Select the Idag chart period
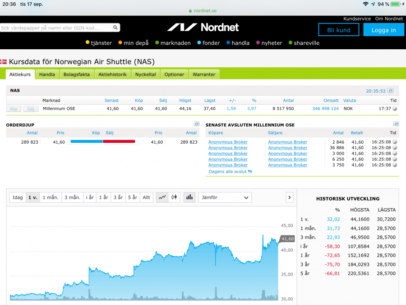 pos(18,197)
